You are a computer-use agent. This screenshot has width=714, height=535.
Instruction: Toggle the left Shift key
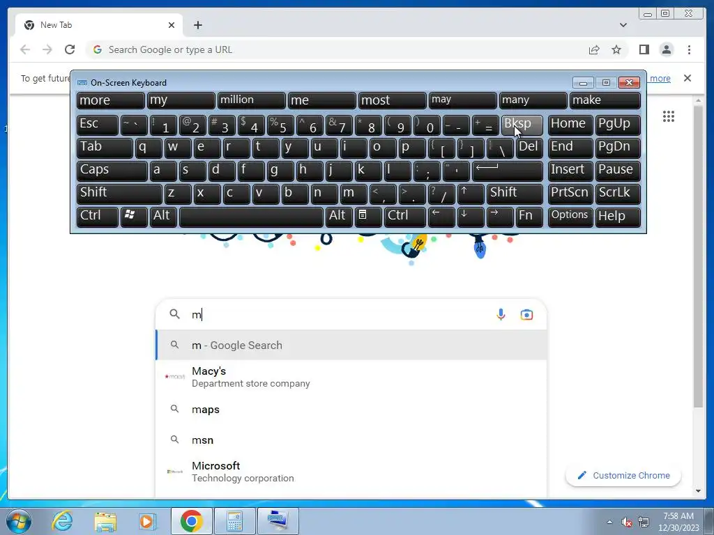pos(119,194)
